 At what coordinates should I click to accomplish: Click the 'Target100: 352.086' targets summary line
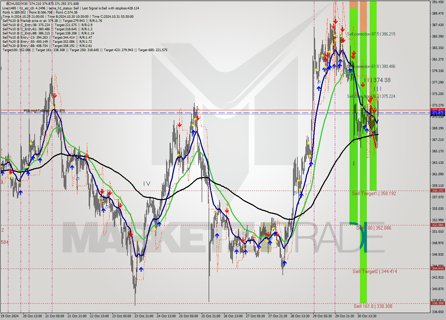click(x=85, y=50)
